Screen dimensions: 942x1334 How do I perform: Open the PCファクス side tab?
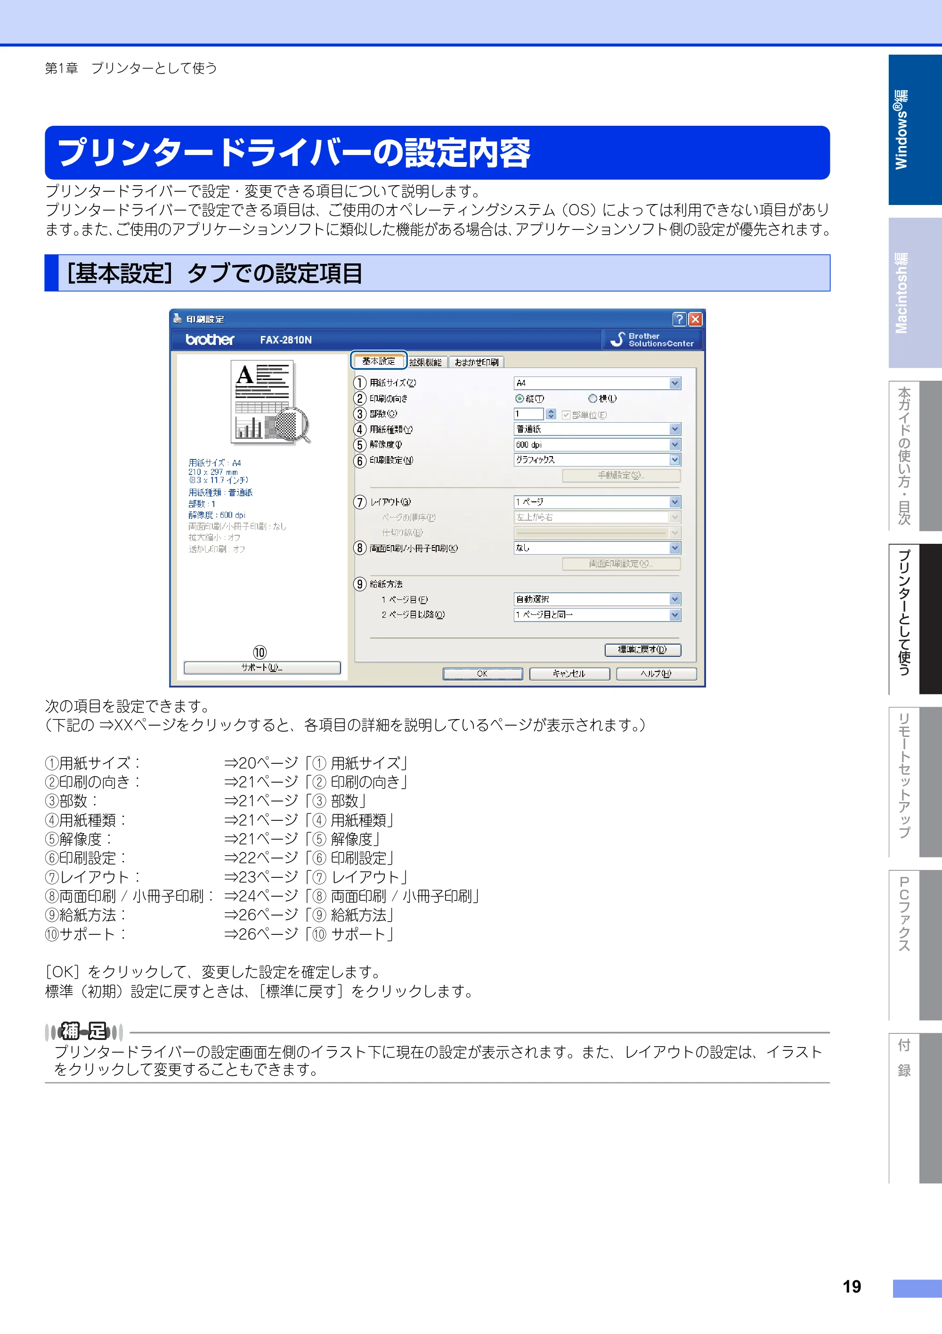point(915,945)
